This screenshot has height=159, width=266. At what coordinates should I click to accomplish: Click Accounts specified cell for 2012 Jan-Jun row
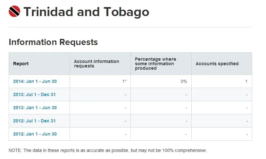(x=247, y=134)
